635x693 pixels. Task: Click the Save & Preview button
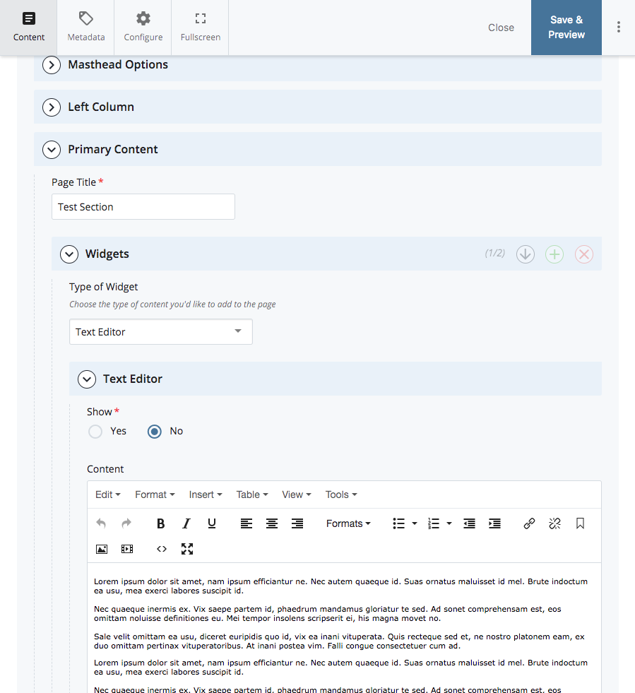pyautogui.click(x=566, y=28)
